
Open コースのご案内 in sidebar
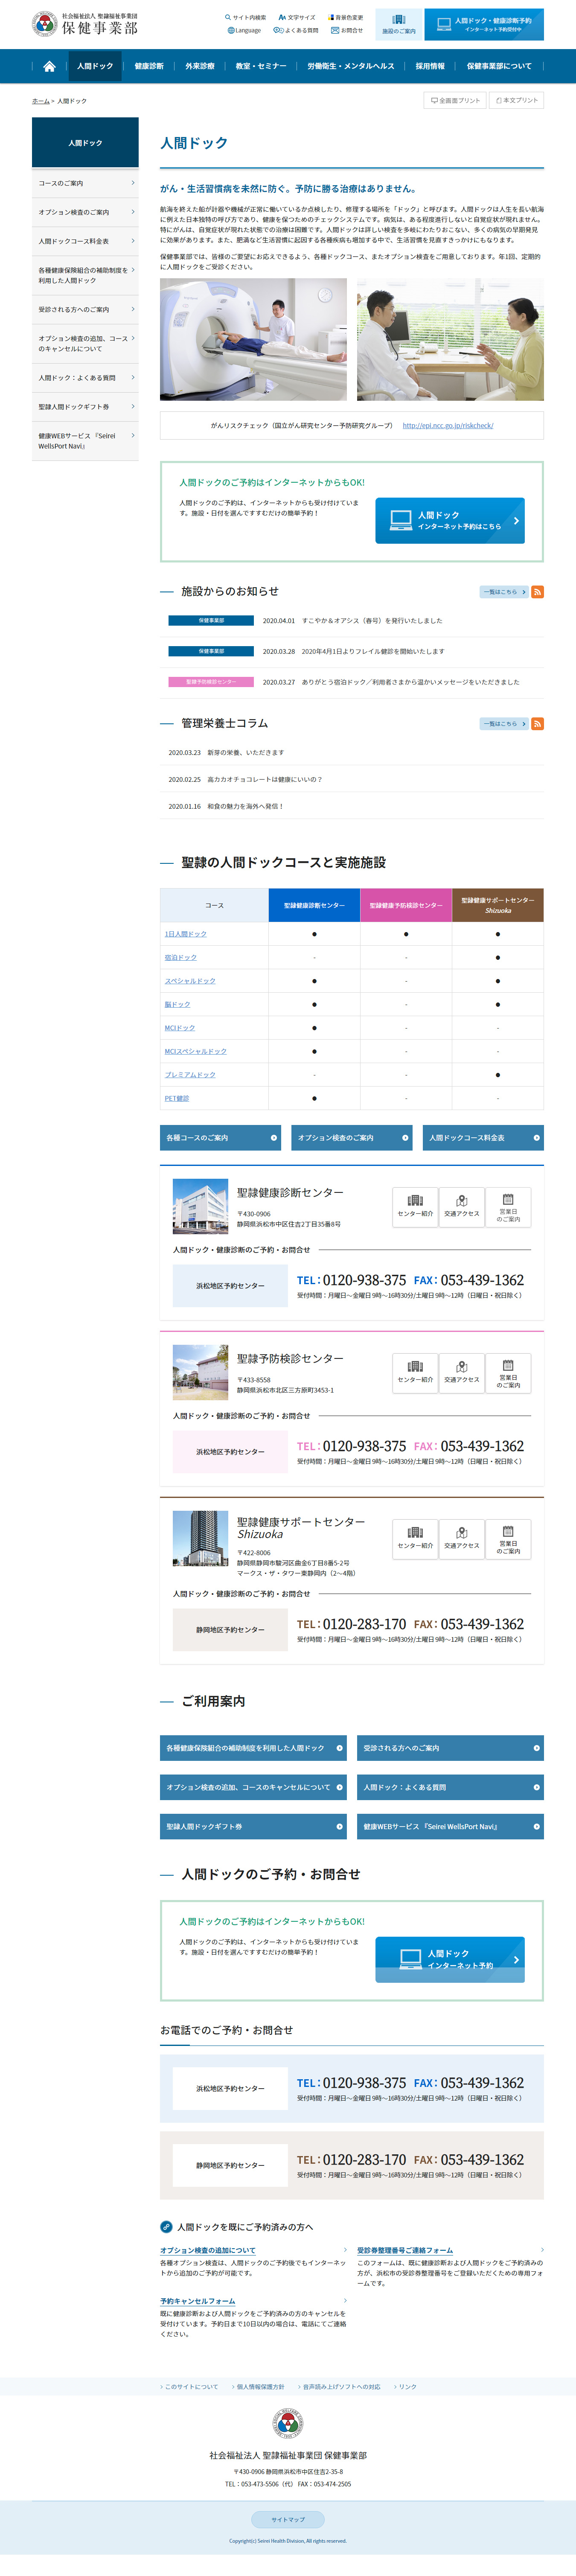pos(85,183)
